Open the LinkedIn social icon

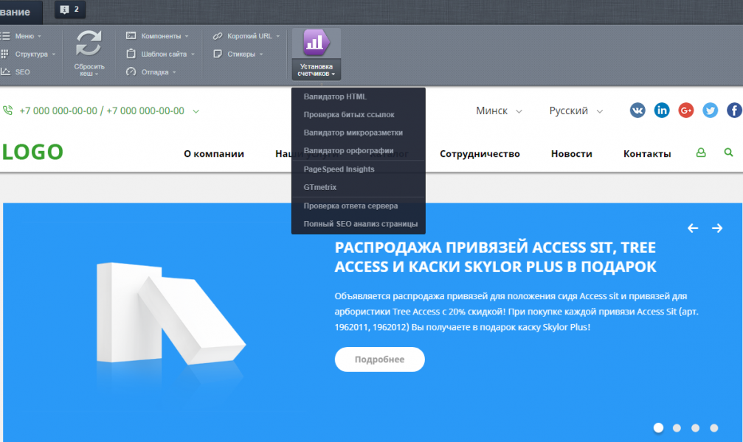tap(662, 110)
